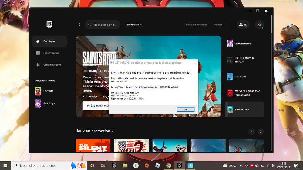Screen dimensions: 303x170
Task: Select LOTR: Return to Moria in the list
Action: point(244,60)
